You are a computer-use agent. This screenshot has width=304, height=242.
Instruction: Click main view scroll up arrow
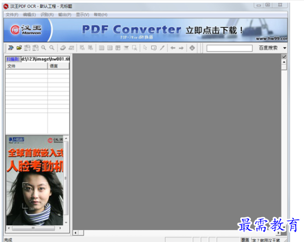284,62
